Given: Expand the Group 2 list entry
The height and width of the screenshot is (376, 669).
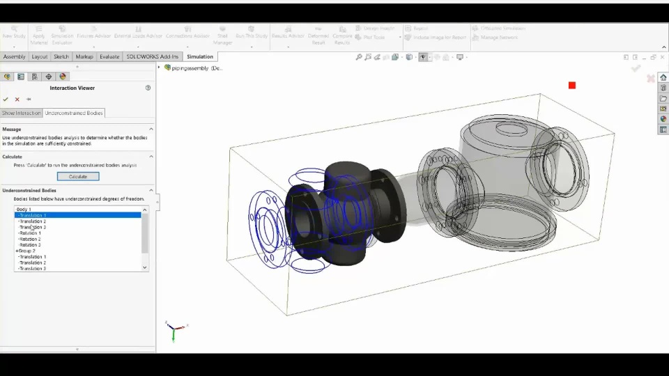Looking at the screenshot, I should (x=17, y=251).
